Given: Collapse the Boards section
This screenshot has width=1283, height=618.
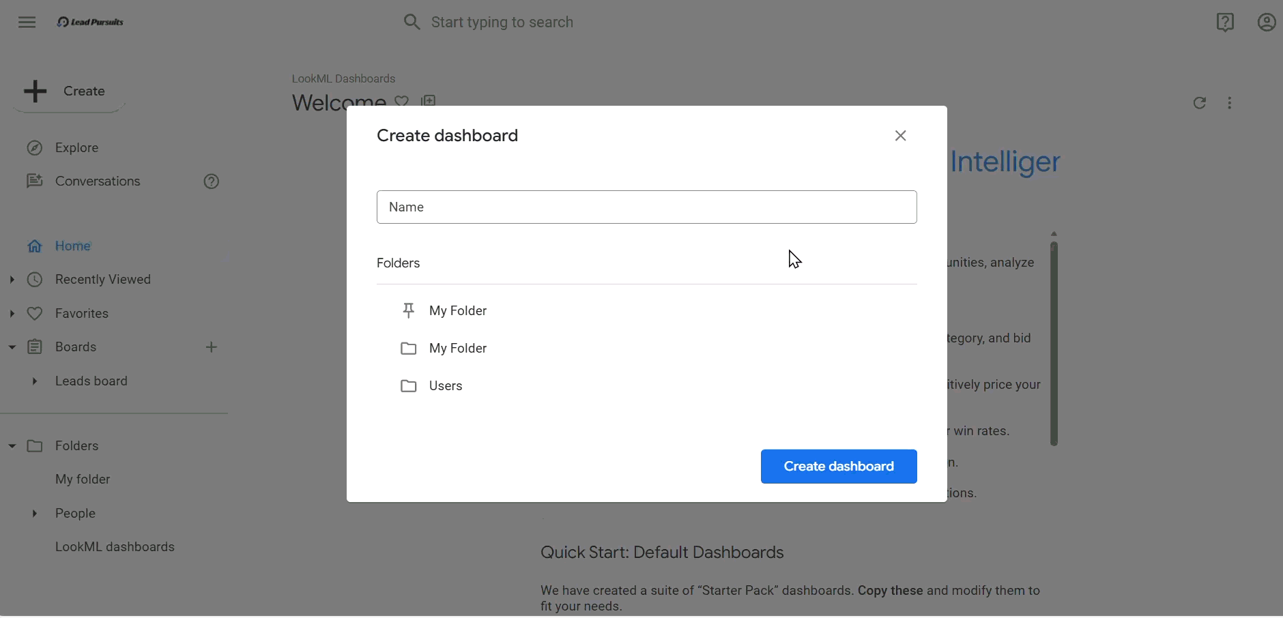Looking at the screenshot, I should click(12, 347).
